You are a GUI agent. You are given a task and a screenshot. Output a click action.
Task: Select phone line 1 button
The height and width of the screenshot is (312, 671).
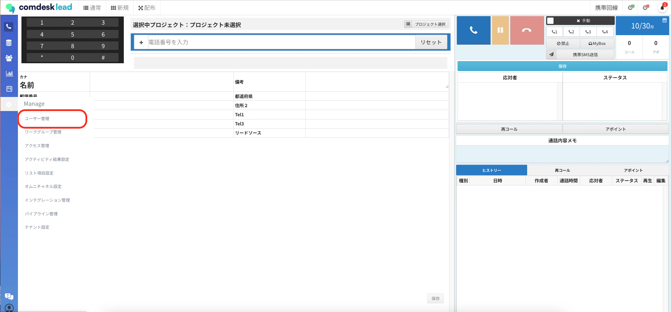[x=555, y=32]
